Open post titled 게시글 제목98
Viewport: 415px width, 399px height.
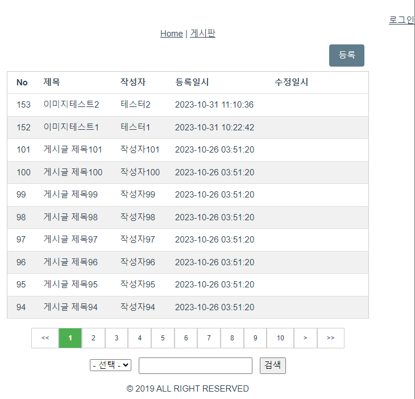point(70,217)
